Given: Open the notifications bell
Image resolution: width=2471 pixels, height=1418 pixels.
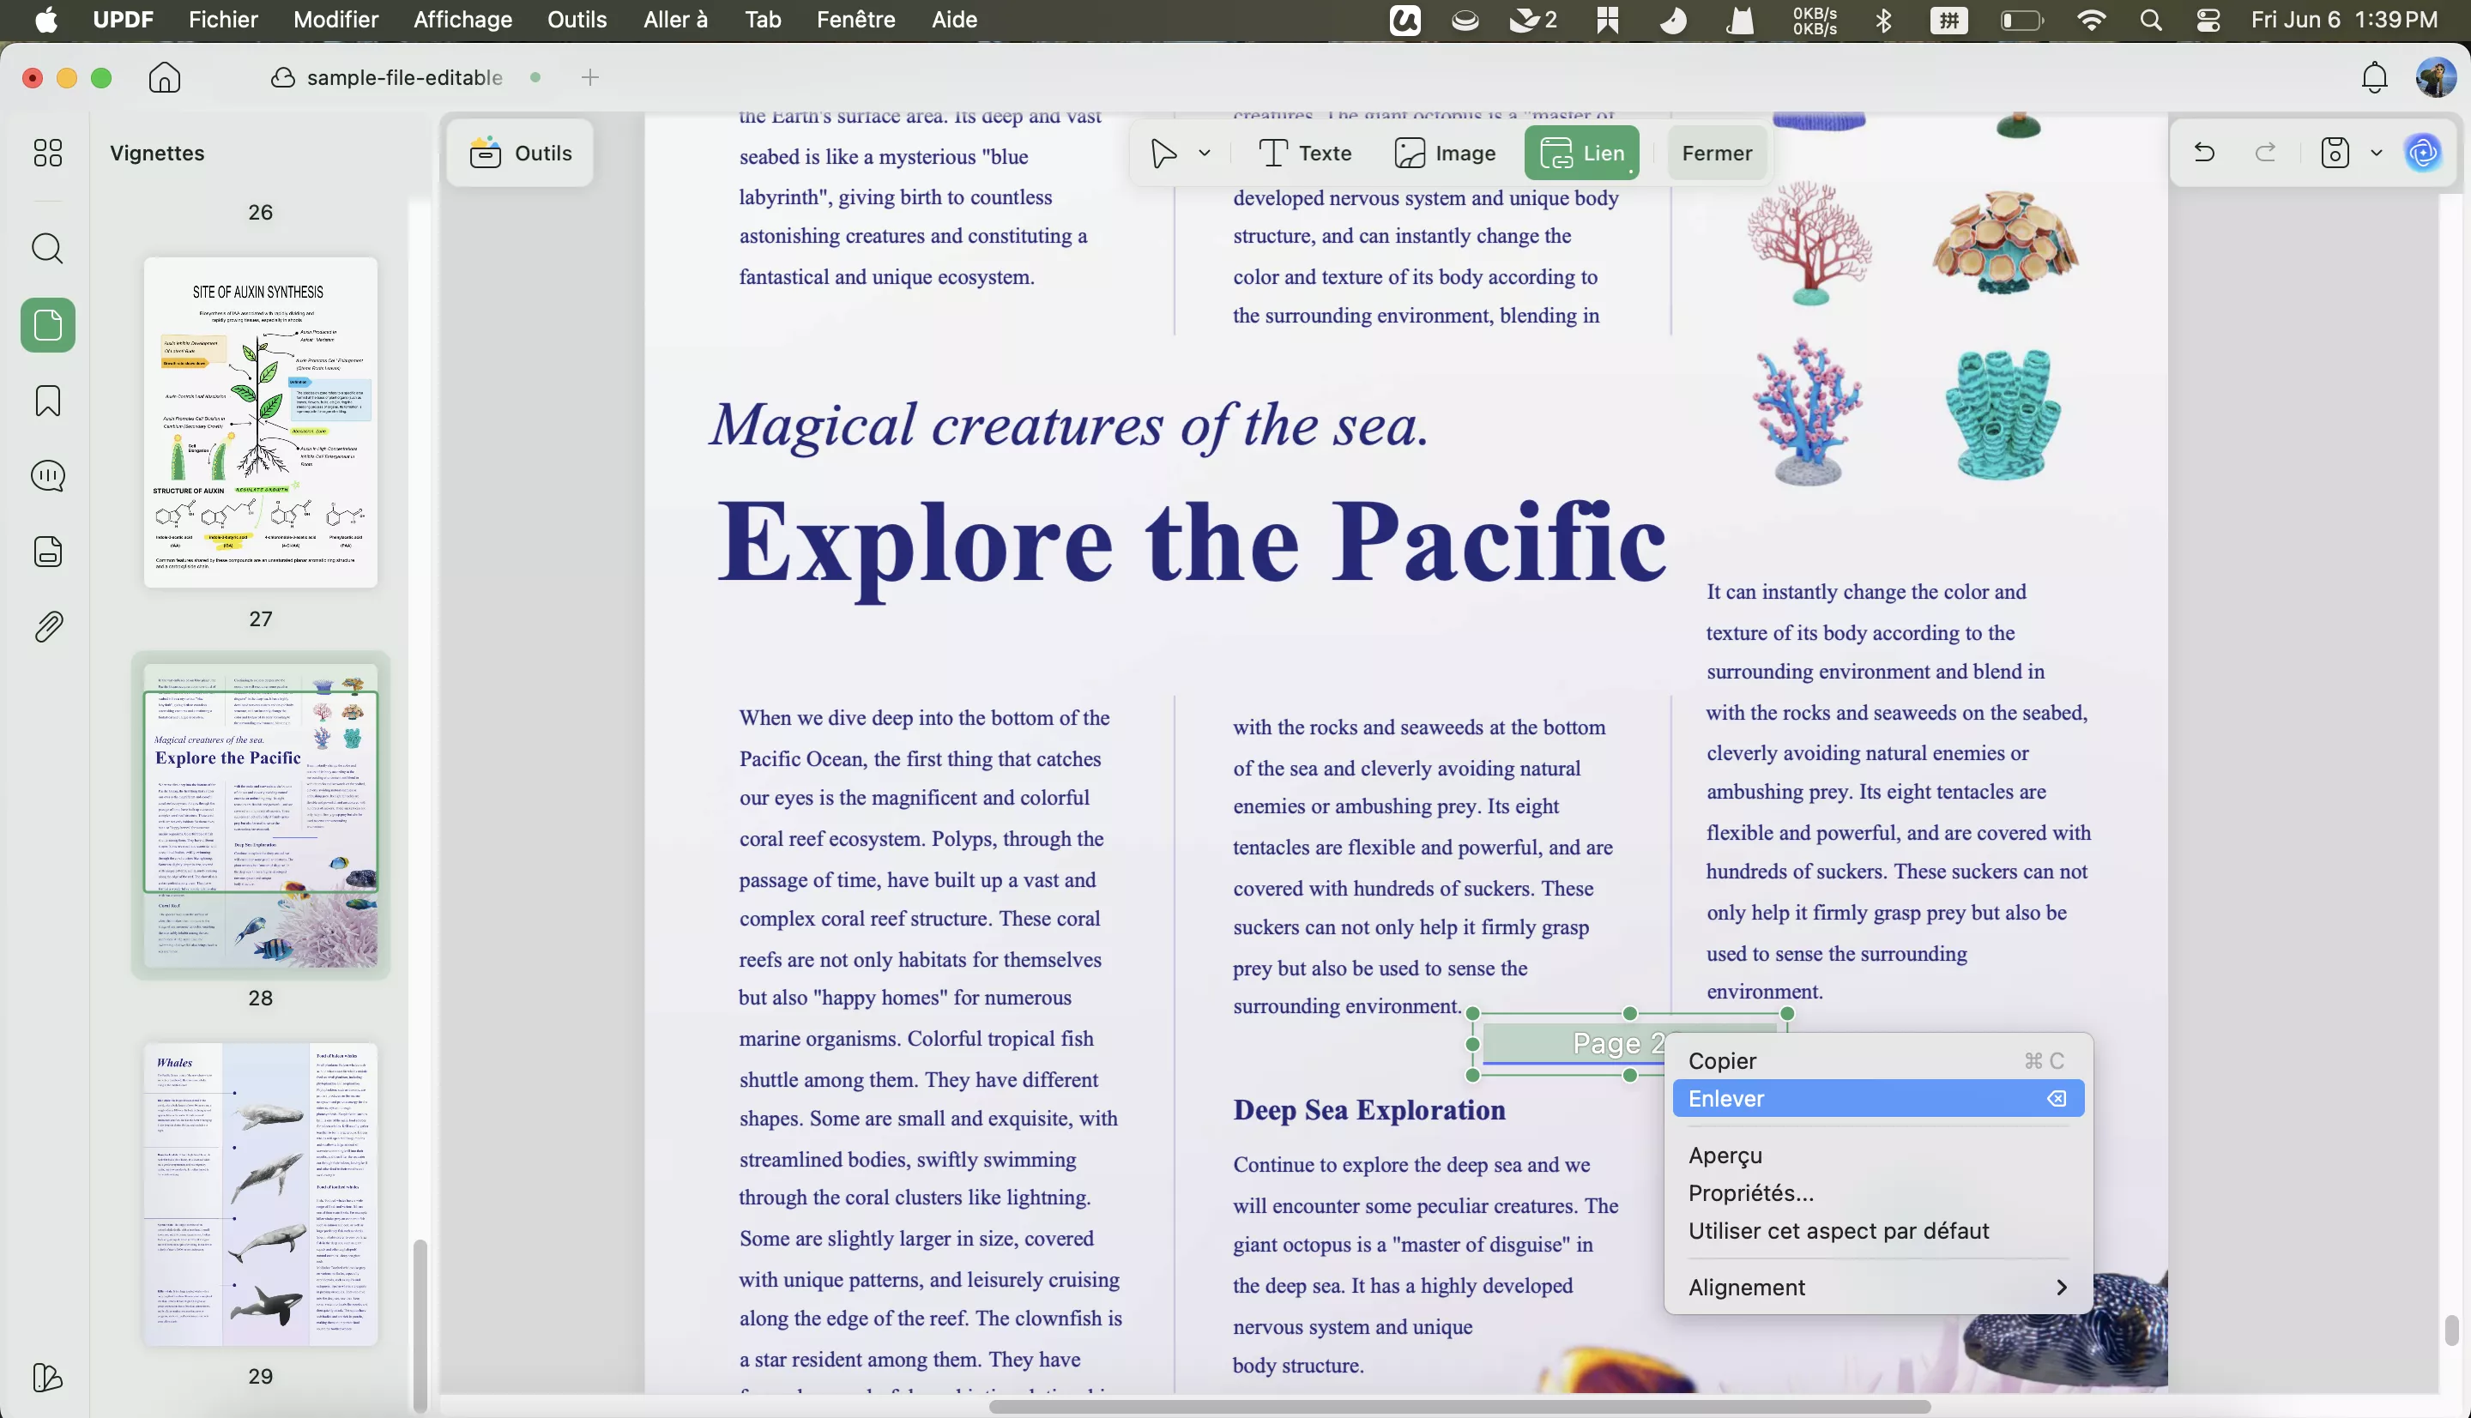Looking at the screenshot, I should pos(2375,78).
